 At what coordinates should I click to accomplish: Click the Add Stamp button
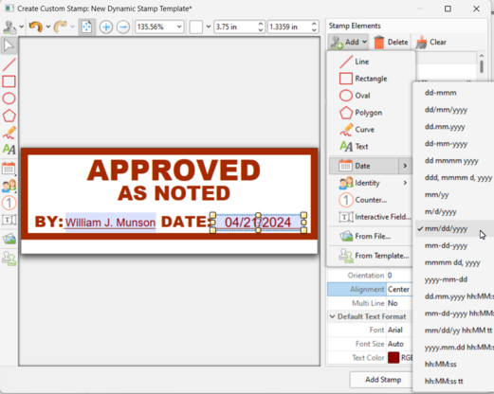click(x=383, y=380)
